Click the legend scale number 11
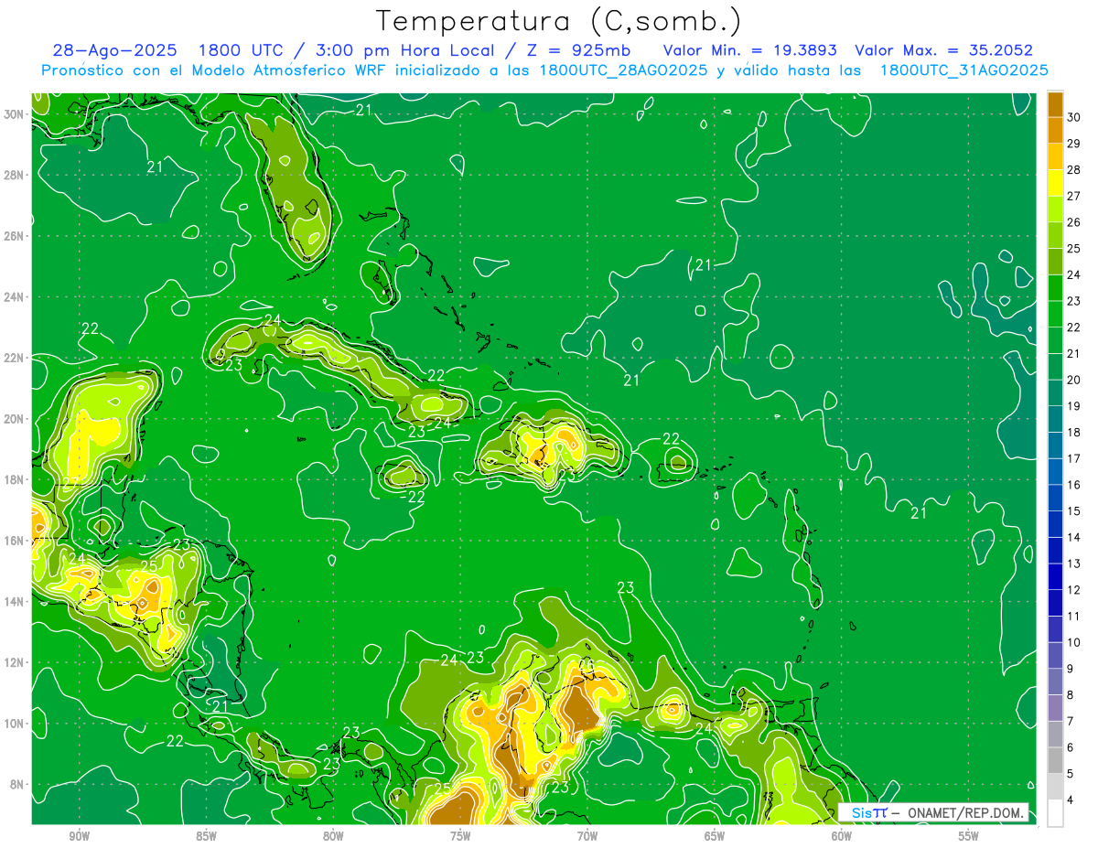The height and width of the screenshot is (848, 1098). [x=1074, y=616]
